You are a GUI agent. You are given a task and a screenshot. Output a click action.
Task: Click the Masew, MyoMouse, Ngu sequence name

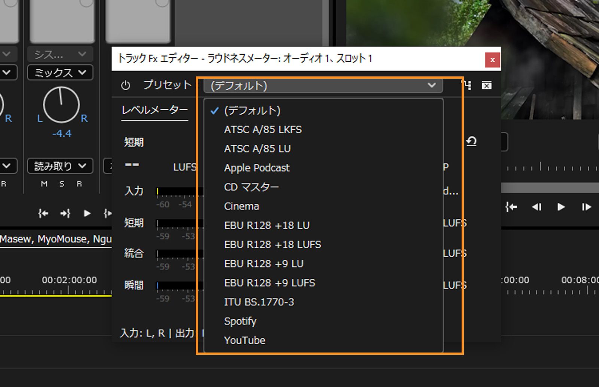click(x=56, y=239)
